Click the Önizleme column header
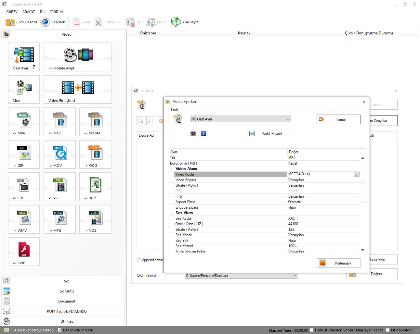This screenshot has width=420, height=334. (148, 33)
